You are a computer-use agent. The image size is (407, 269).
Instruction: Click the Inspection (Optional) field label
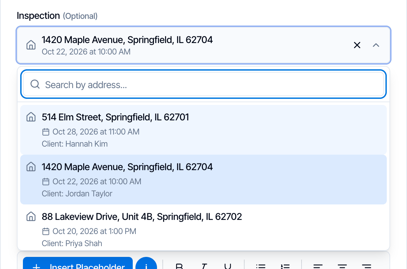click(57, 16)
